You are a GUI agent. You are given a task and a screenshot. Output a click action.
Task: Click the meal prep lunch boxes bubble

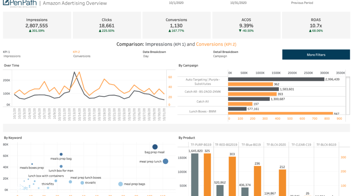pos(70,182)
